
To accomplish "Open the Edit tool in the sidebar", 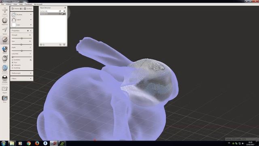I will coord(4,59).
